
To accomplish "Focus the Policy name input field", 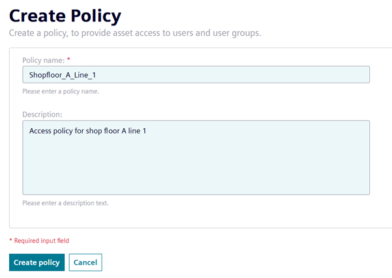I will [196, 75].
